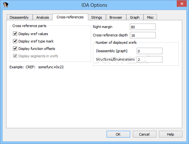The height and width of the screenshot is (144, 189).
Task: Open the Analysis tab
Action: [x=43, y=17]
